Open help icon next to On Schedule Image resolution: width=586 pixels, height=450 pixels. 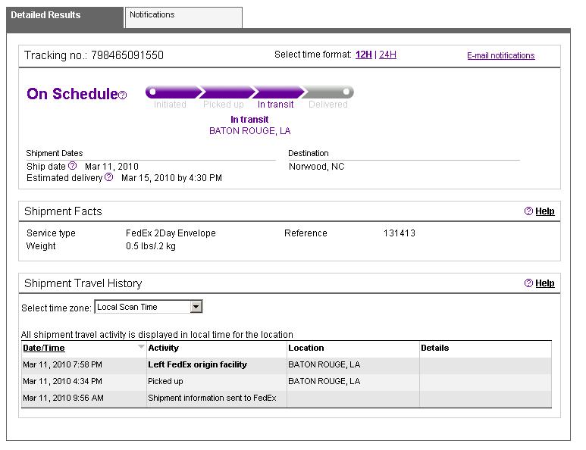tap(123, 95)
